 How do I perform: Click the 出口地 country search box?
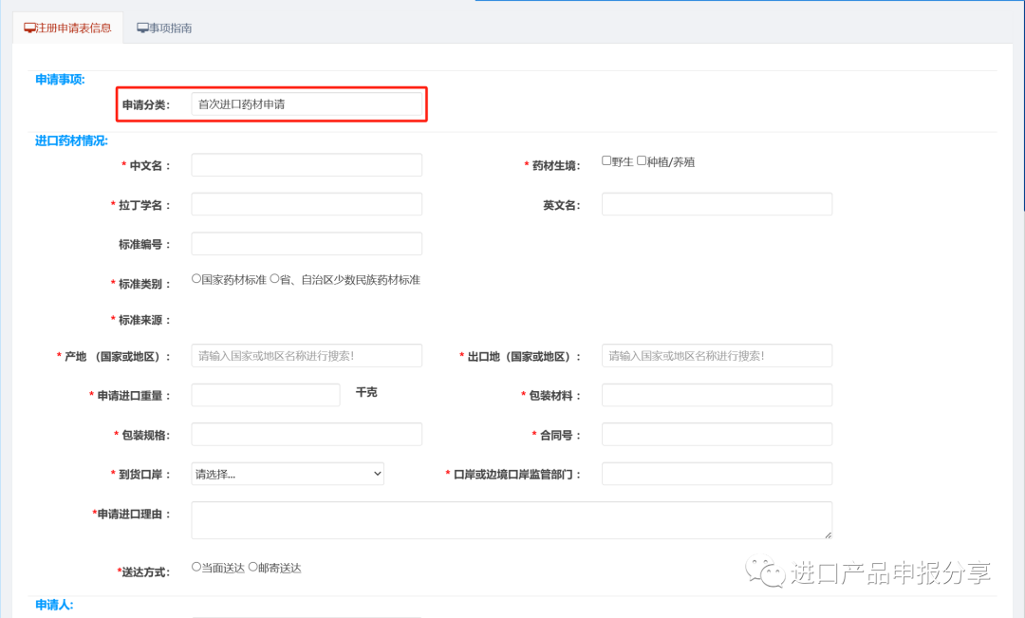[x=717, y=355]
